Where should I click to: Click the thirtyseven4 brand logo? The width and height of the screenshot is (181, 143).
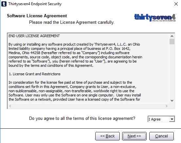coord(155,18)
